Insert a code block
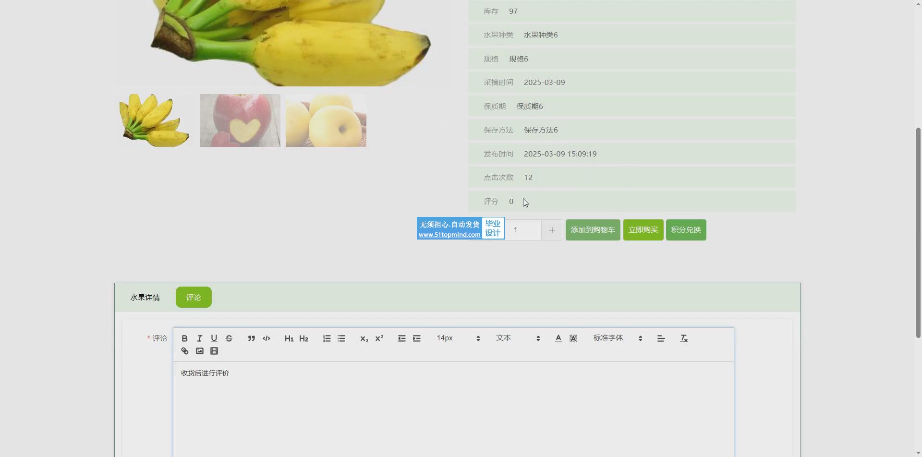 coord(267,338)
